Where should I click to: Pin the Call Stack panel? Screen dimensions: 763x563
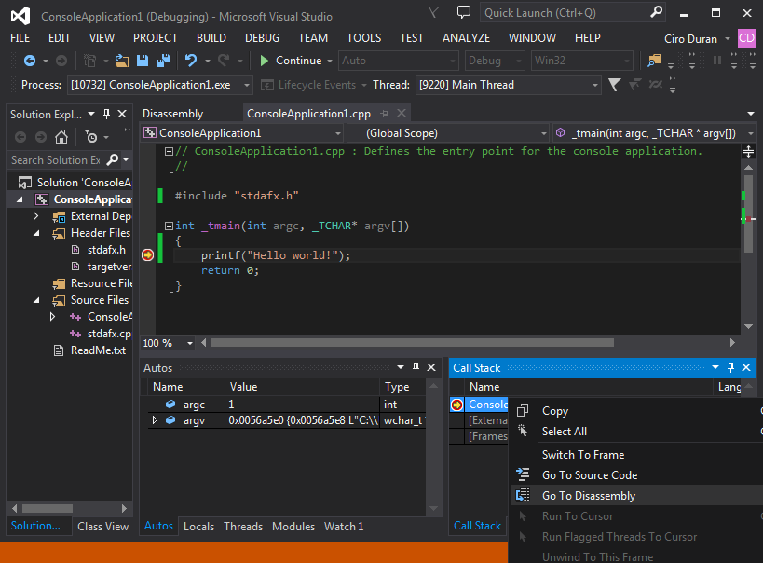pos(730,367)
